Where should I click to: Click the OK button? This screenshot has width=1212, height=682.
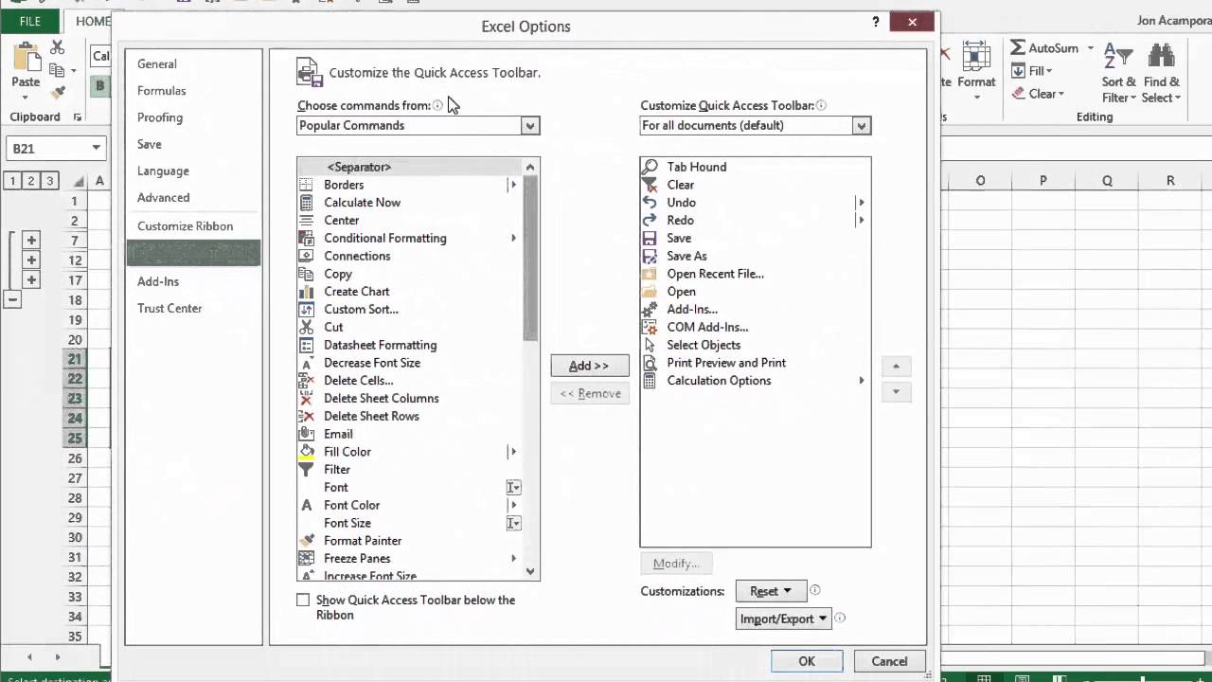(807, 661)
